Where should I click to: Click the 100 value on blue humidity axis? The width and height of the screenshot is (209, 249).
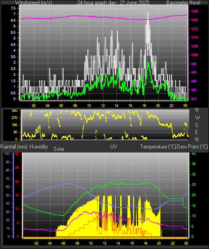(x=7, y=154)
